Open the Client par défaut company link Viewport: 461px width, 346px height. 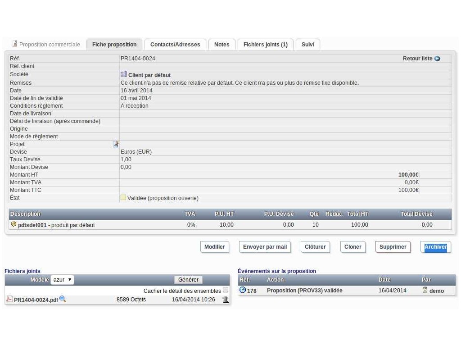point(149,75)
